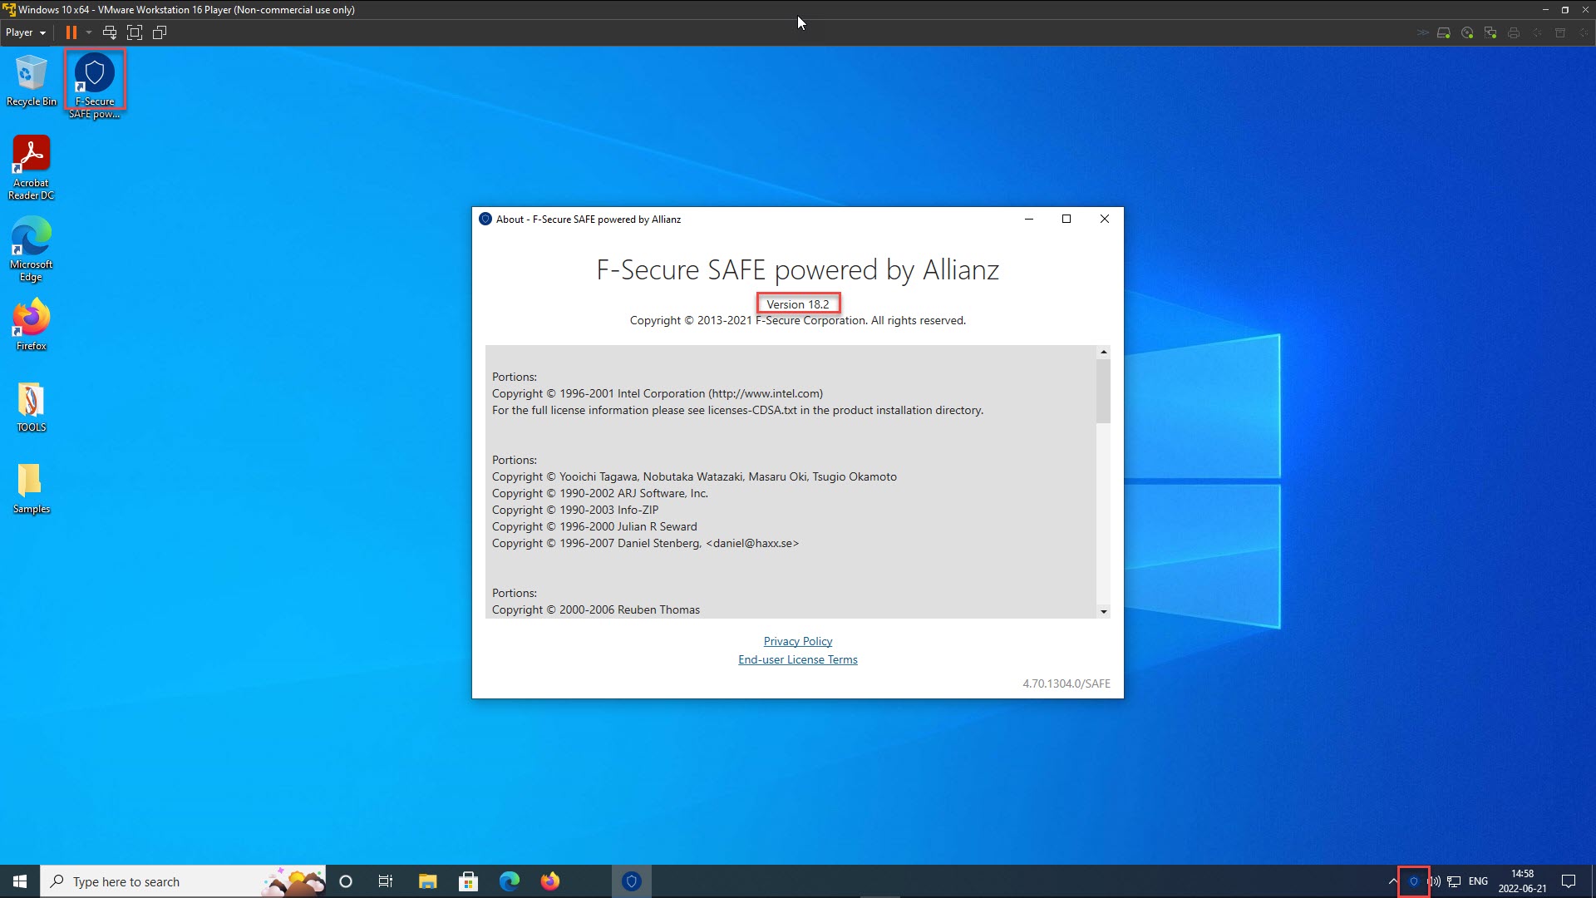This screenshot has width=1596, height=898.
Task: Select the Acrobat Reader DC desktop shortcut
Action: (x=32, y=168)
